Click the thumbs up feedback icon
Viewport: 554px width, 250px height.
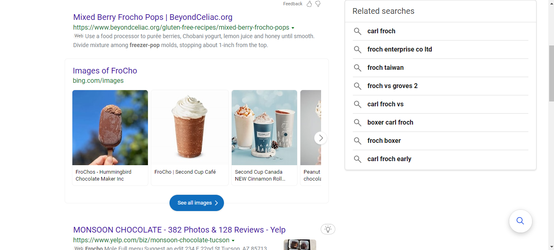point(309,4)
